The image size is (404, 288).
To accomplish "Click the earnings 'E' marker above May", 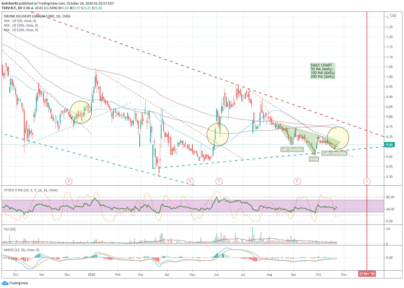I will point(190,181).
